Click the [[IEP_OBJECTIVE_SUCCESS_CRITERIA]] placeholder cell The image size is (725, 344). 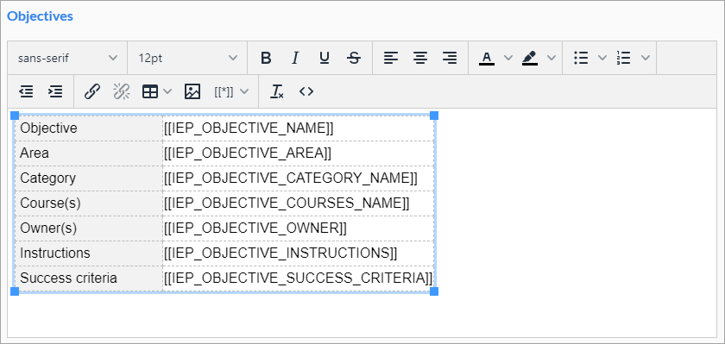pos(299,278)
